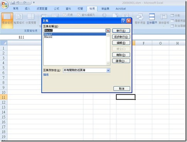
Task: Switch to 整頁模式 page layout view
Action: click(x=19, y=19)
